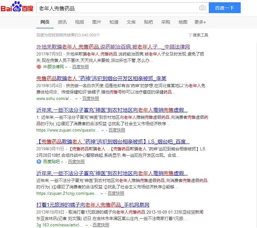
Task: Expand dropdown arrow beside www.zujuan.com URL
Action: click(x=102, y=131)
